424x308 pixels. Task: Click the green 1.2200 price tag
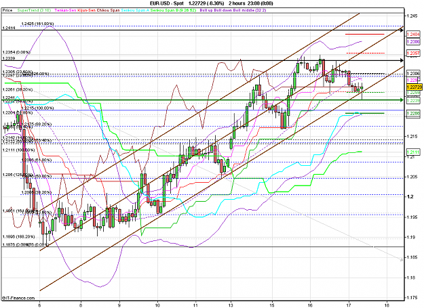click(413, 114)
